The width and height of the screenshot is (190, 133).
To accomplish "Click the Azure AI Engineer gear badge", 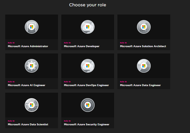I will 32,66.
